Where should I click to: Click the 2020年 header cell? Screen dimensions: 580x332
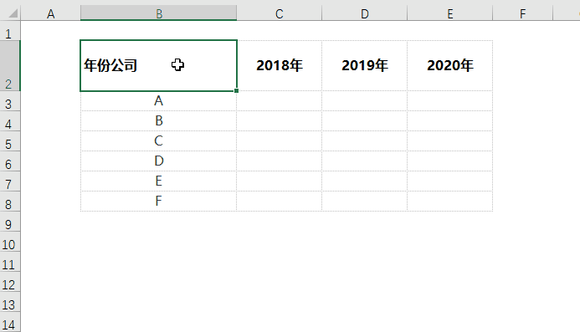pos(450,66)
